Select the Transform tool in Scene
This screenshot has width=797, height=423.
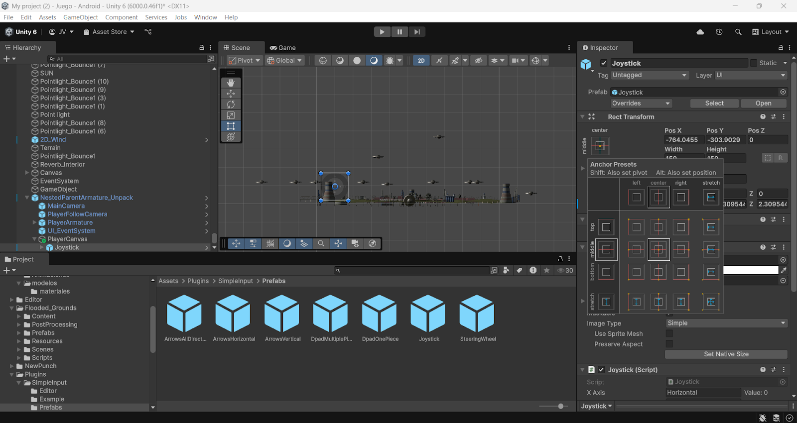(x=231, y=137)
